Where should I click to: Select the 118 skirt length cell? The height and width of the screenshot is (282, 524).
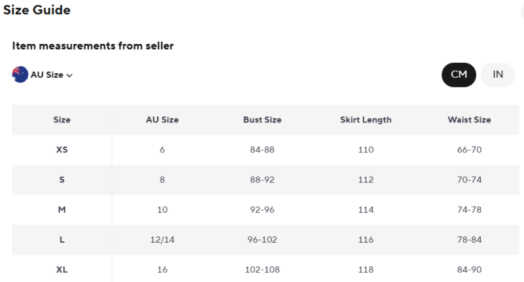point(365,270)
